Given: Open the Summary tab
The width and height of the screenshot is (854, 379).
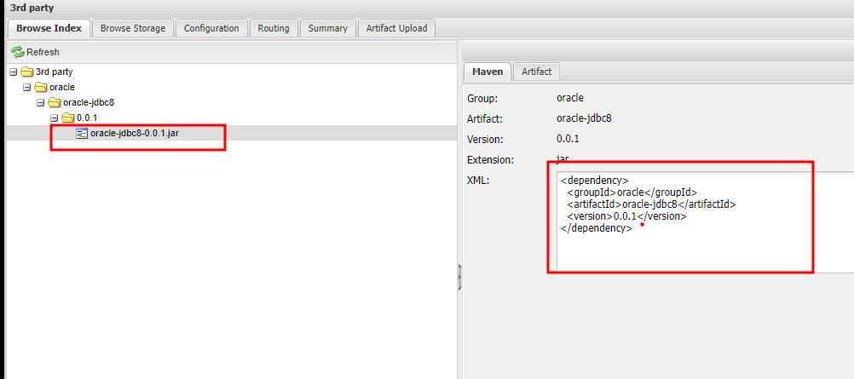Looking at the screenshot, I should (x=328, y=28).
